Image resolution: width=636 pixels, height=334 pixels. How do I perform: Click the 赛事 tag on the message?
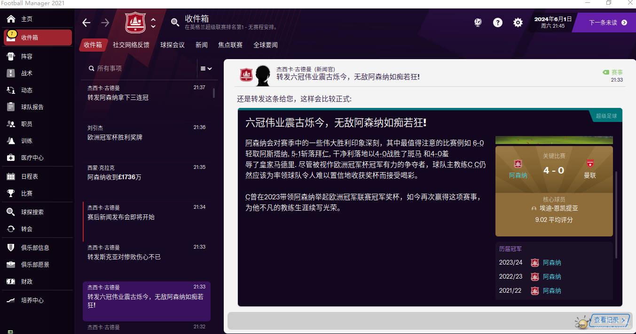point(613,72)
